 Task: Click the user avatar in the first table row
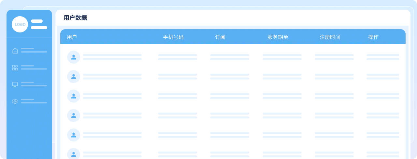[x=74, y=57]
